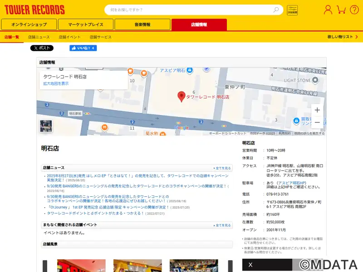This screenshot has height=272, width=363.
Task: Click the Tower Records logo
Action: (x=34, y=10)
